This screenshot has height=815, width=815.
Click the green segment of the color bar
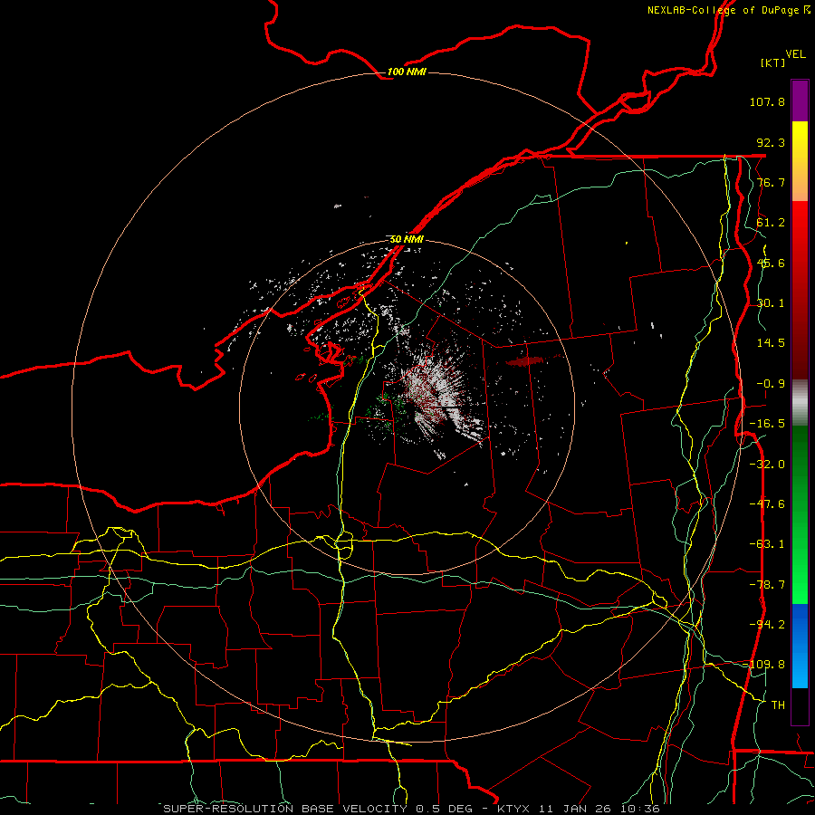click(800, 514)
